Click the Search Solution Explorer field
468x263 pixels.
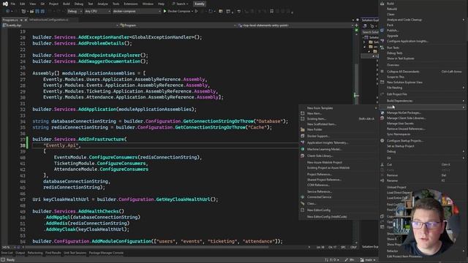click(x=370, y=32)
